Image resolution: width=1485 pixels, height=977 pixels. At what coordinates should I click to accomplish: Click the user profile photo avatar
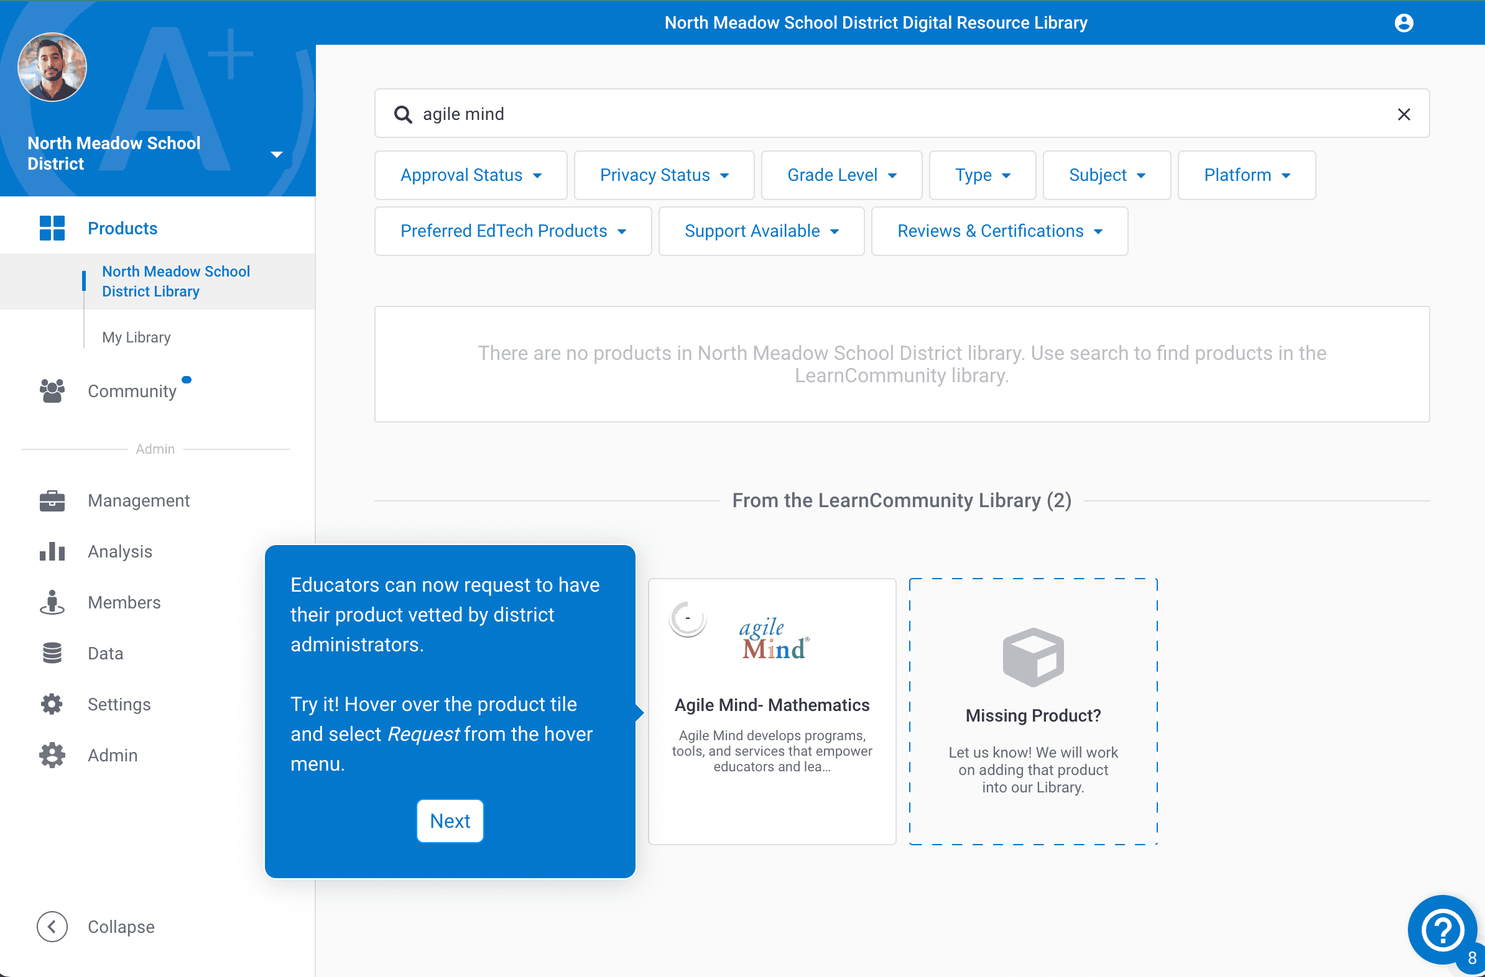pyautogui.click(x=52, y=67)
